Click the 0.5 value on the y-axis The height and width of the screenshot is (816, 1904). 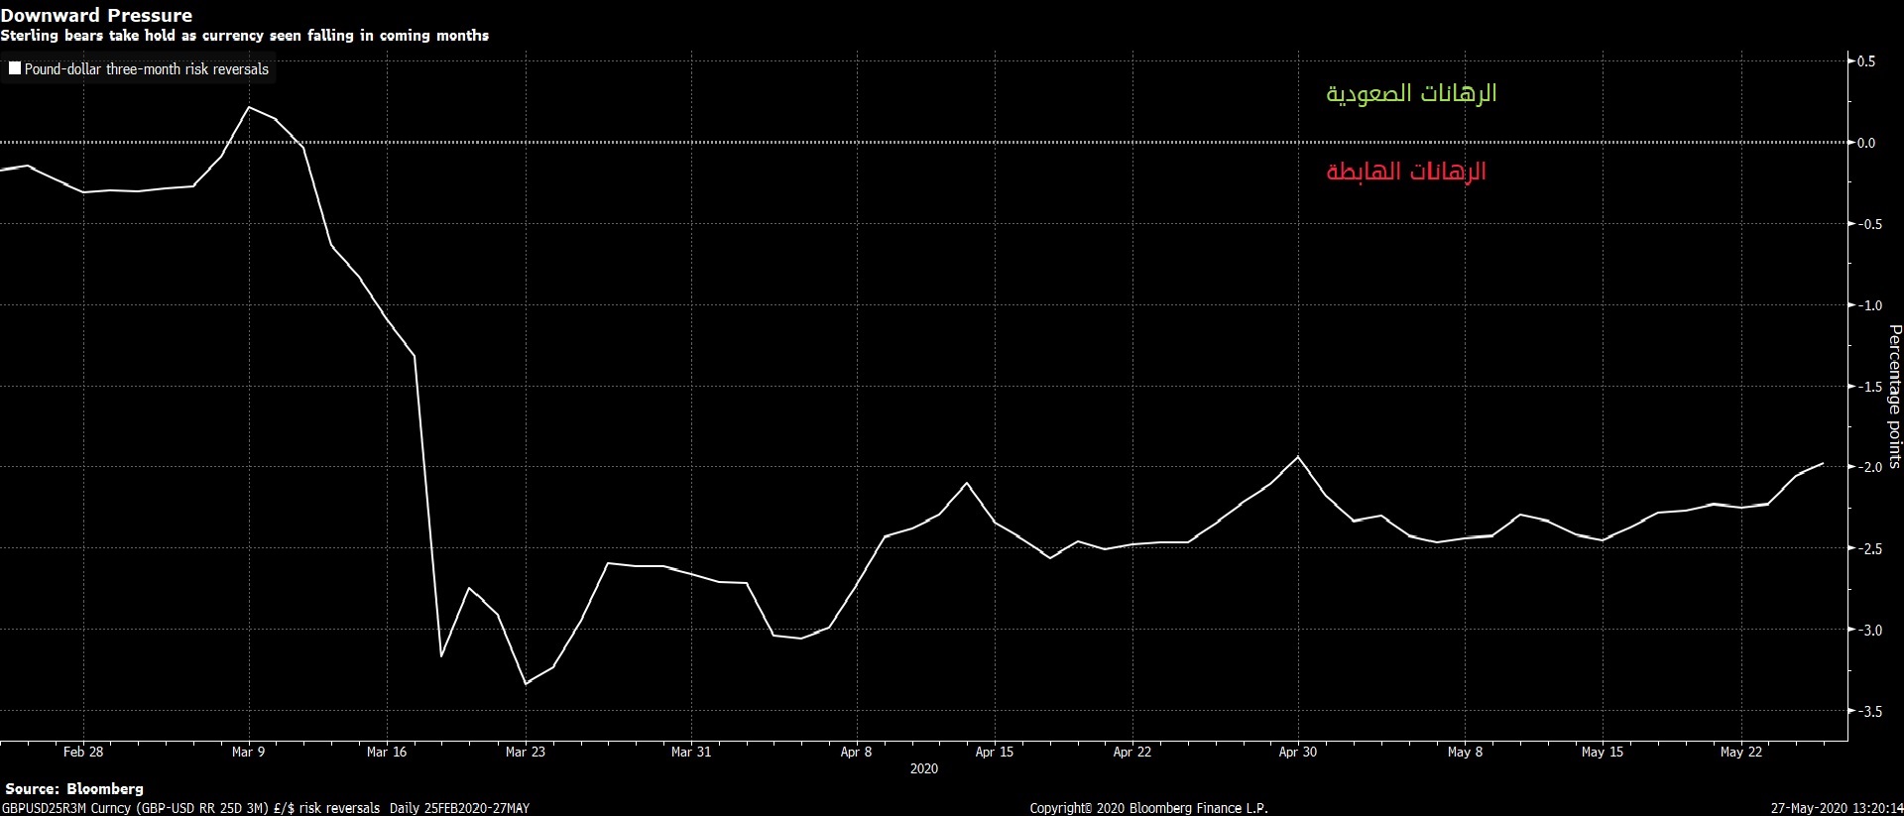pos(1866,61)
